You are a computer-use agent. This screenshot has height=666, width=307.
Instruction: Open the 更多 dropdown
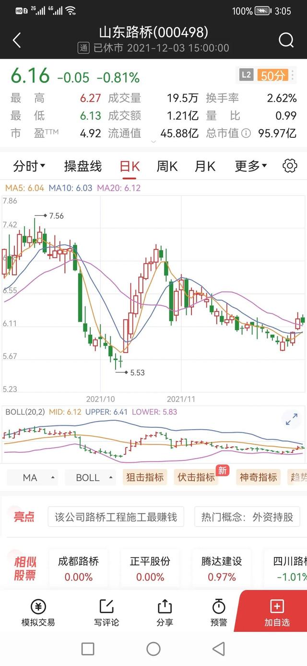251,166
